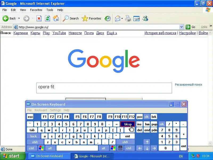Toggle the left shft key
The image size is (213, 160).
pos(35,142)
